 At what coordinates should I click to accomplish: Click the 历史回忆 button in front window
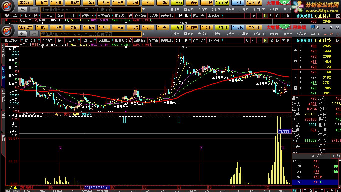click(167, 40)
